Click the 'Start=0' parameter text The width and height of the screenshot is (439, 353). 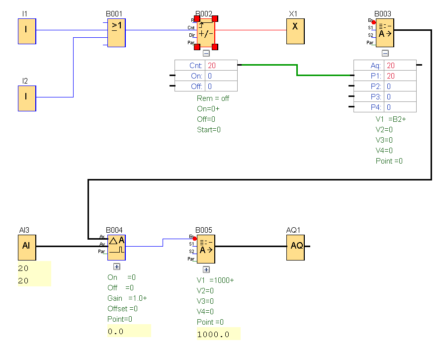(x=209, y=130)
